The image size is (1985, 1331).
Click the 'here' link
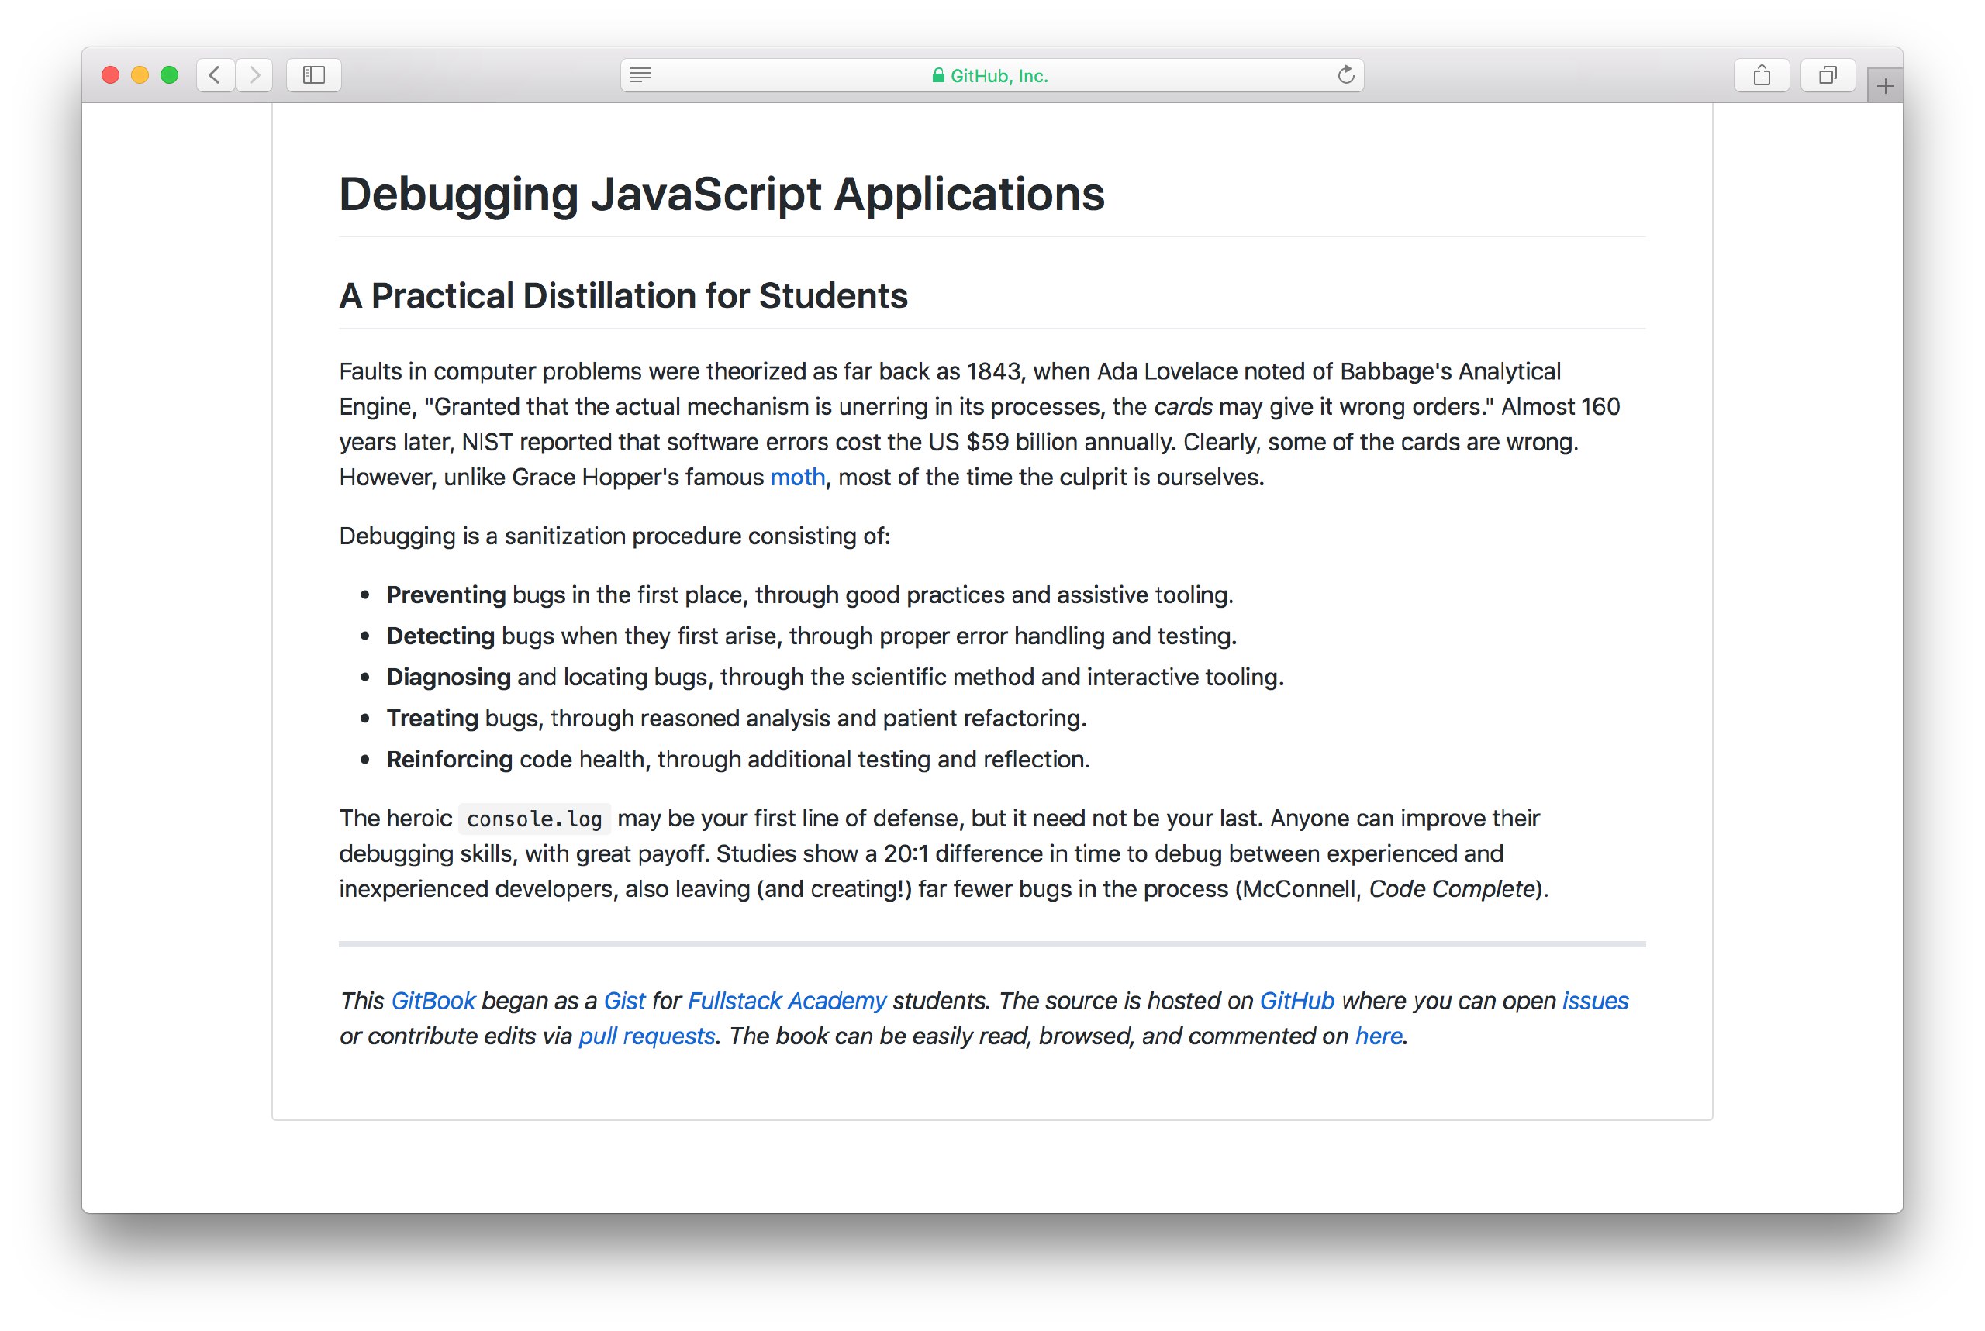(1379, 1036)
